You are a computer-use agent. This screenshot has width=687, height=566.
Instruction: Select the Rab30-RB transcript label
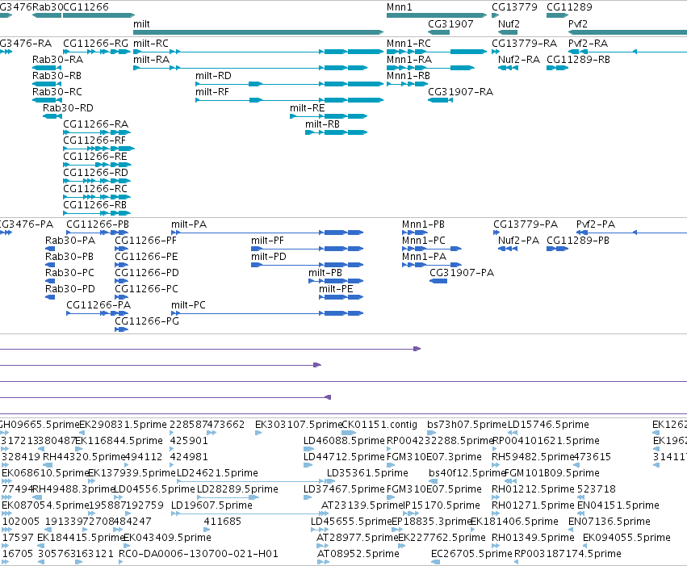[57, 76]
